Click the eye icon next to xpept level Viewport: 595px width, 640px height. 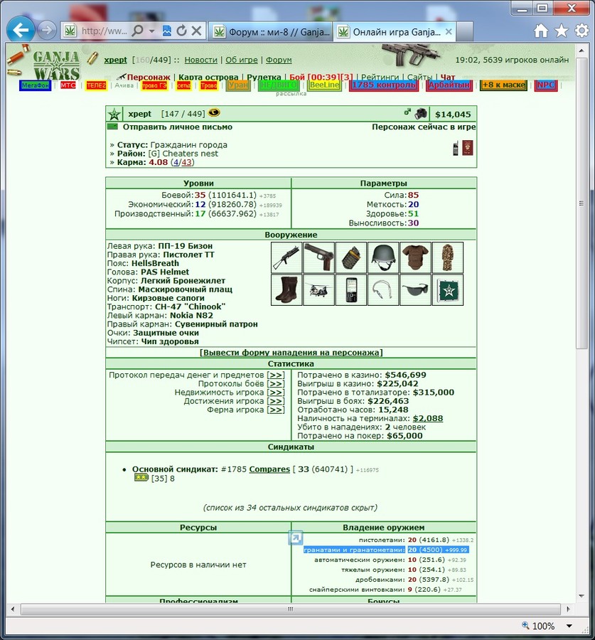pos(214,112)
